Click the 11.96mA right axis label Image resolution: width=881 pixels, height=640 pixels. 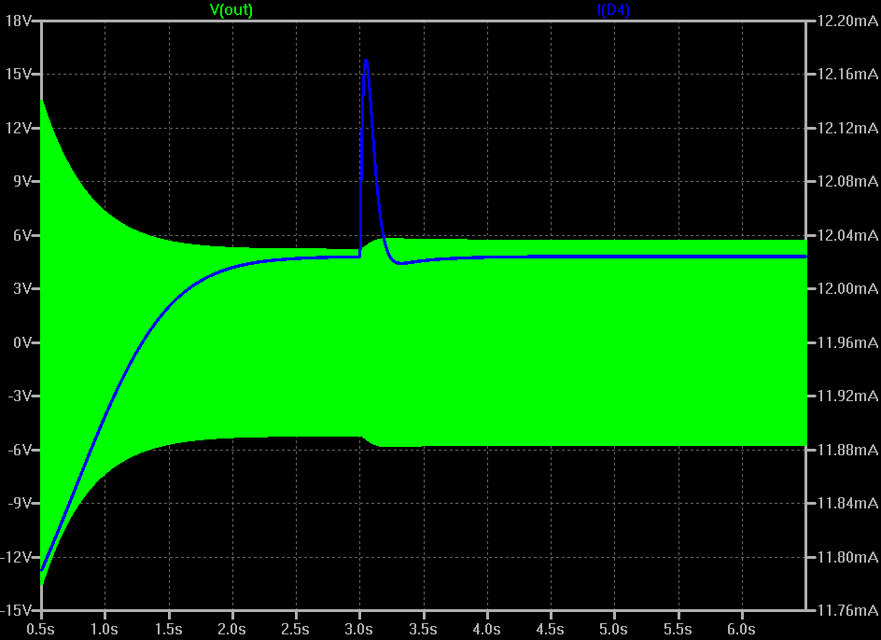click(x=847, y=342)
